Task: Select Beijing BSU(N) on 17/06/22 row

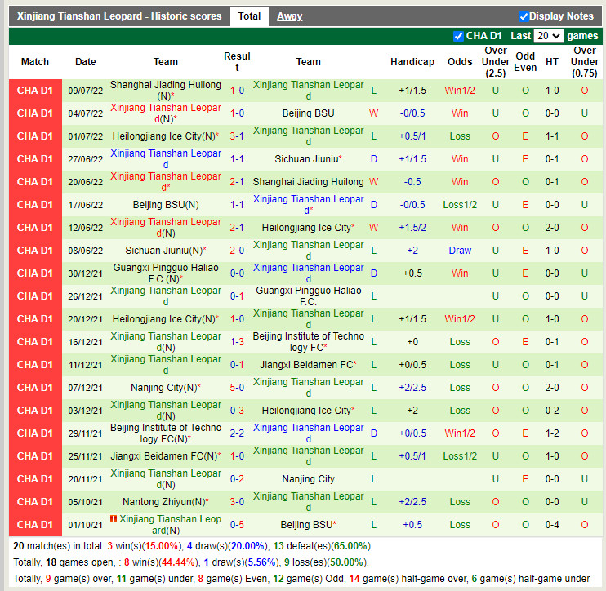Action: 166,205
